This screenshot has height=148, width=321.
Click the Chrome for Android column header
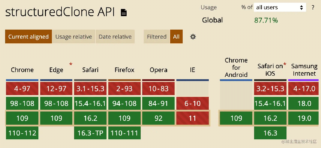[x=236, y=68]
